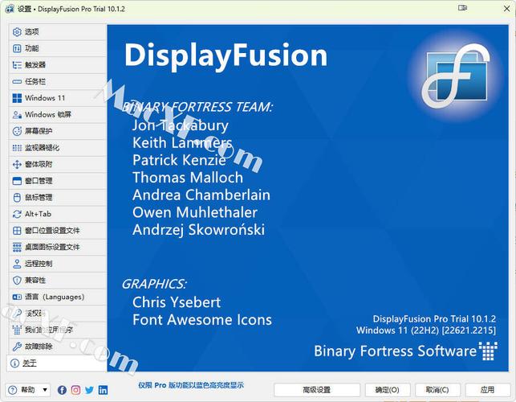Open the Instagram social icon
Image resolution: width=516 pixels, height=402 pixels.
point(75,390)
